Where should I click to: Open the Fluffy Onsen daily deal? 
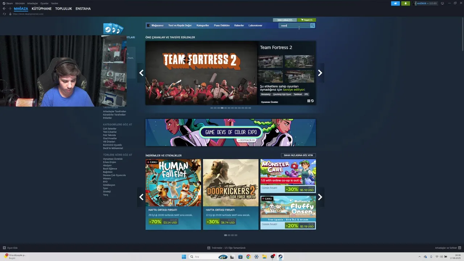288,212
